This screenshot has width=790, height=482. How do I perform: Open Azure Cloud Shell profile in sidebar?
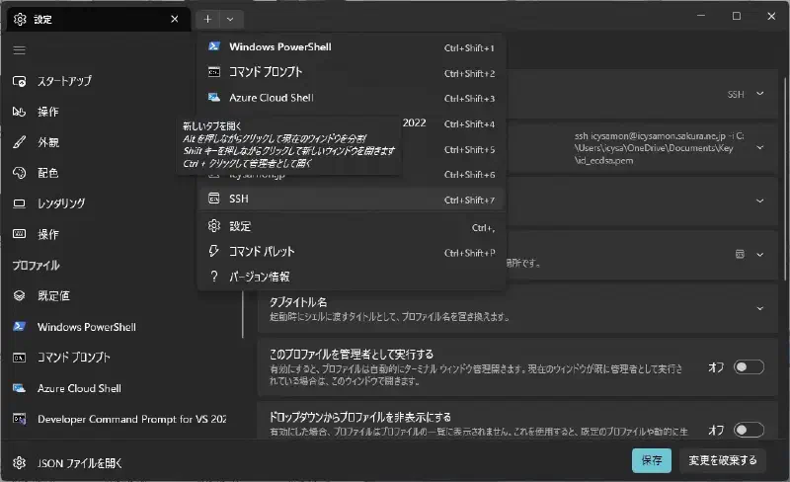[x=79, y=388]
